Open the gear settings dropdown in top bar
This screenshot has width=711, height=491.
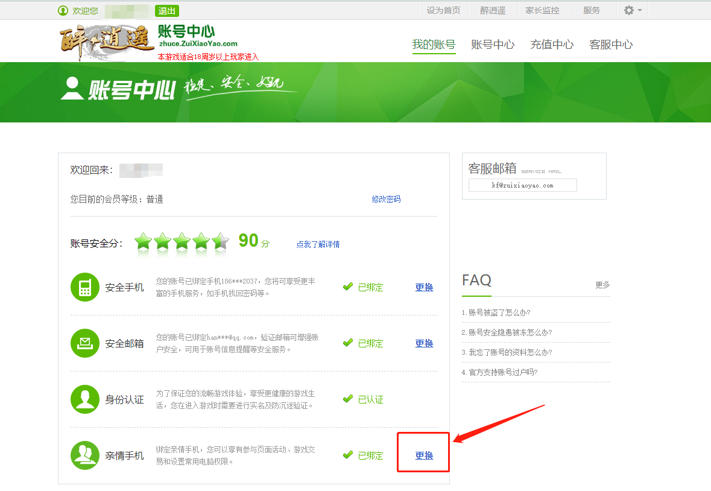tap(633, 10)
